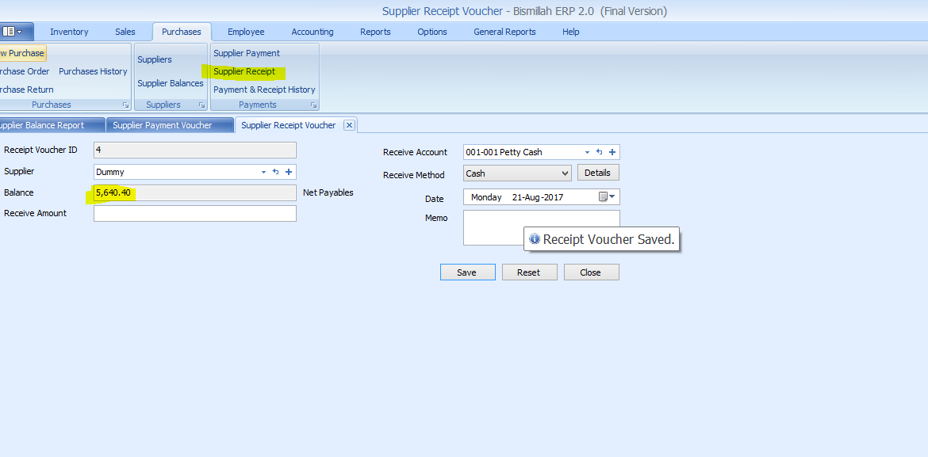Open the calendar picker in Date field

tap(607, 197)
